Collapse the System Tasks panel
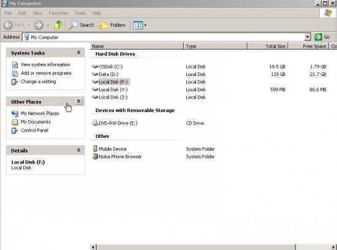 78,53
